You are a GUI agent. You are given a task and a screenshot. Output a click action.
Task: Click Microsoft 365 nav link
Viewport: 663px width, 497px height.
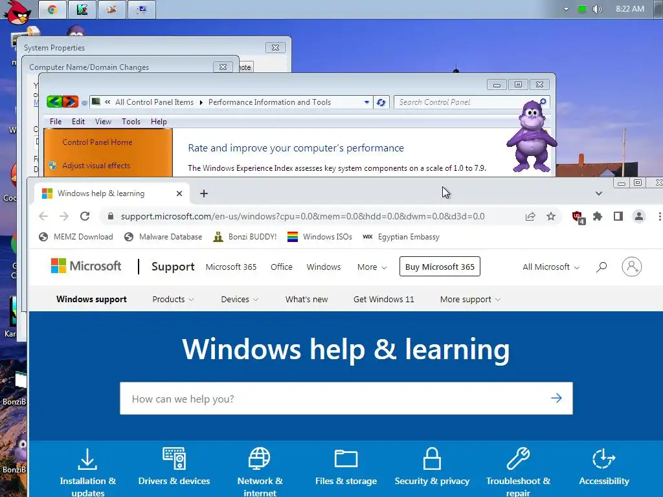point(231,267)
